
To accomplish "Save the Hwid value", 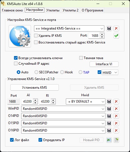I will [x=109, y=102].
